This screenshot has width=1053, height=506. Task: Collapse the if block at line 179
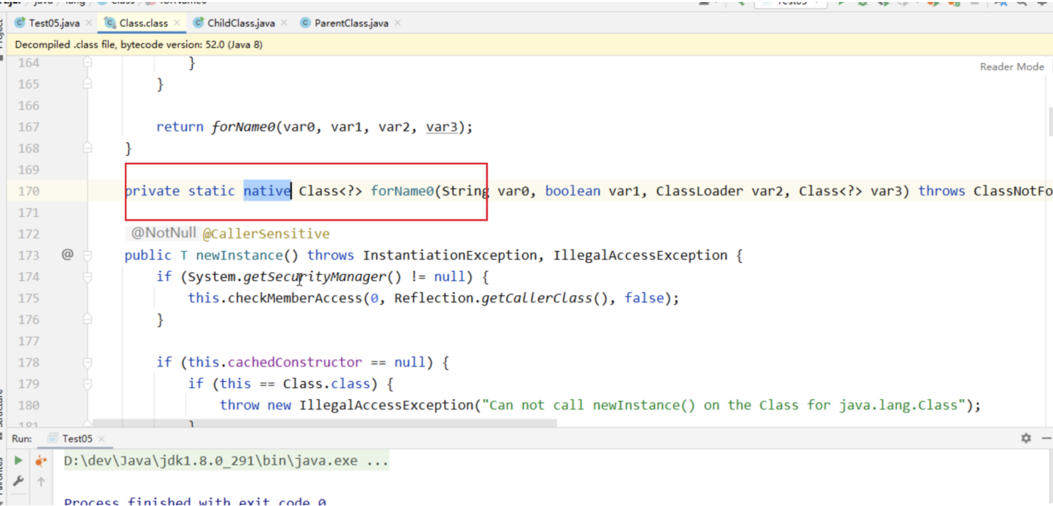point(87,383)
